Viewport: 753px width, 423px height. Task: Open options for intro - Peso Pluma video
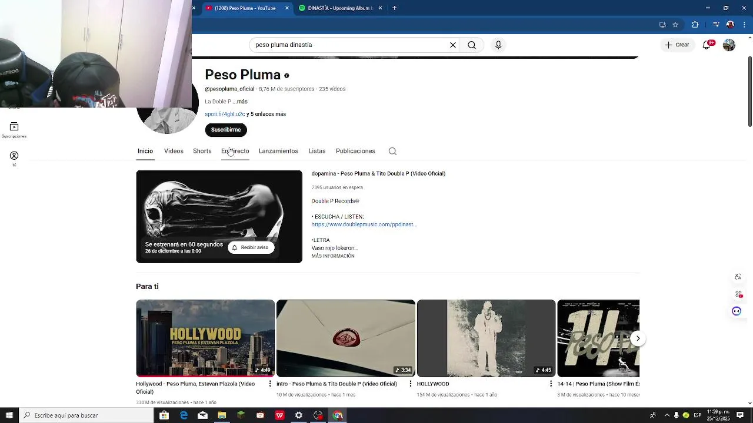(410, 384)
